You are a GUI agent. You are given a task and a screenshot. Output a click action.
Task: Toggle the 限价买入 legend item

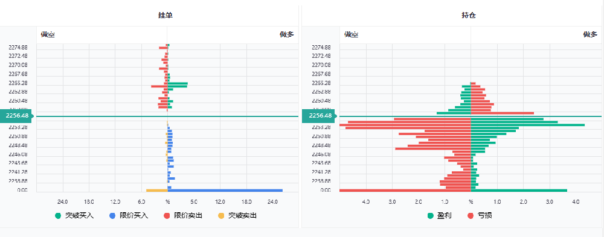[129, 216]
